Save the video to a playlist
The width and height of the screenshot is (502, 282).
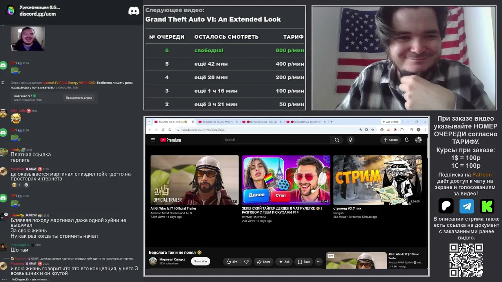point(304,262)
